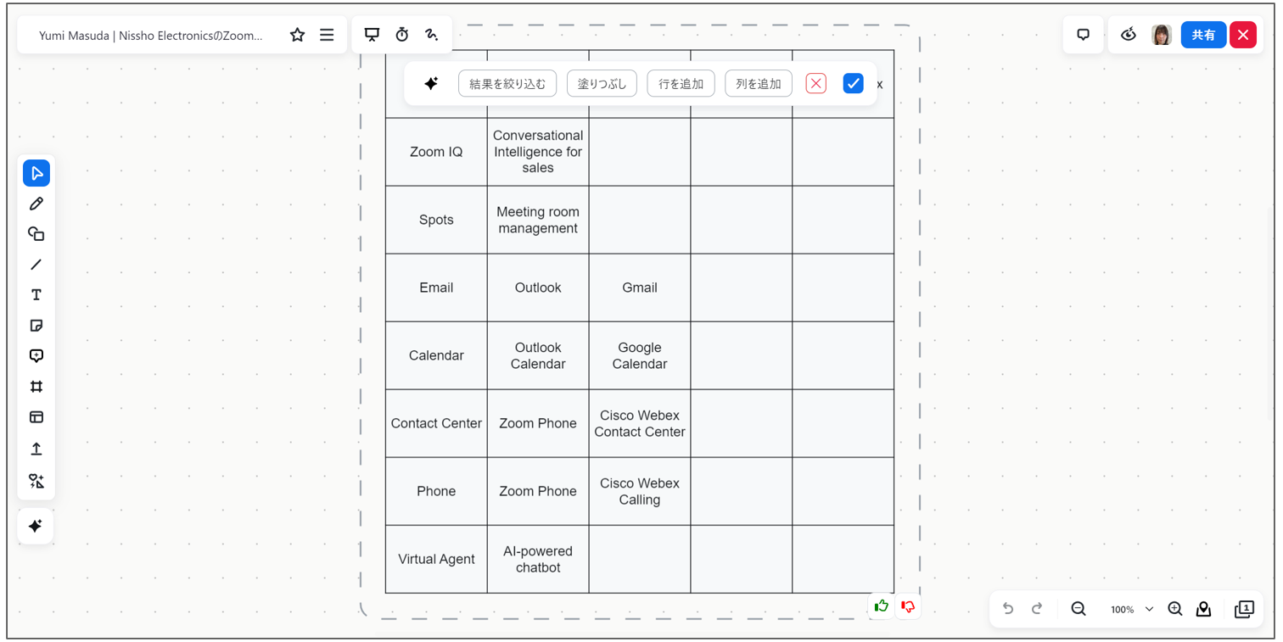Click 結果を絞り込む button
Screen dimensions: 1283x642
507,83
